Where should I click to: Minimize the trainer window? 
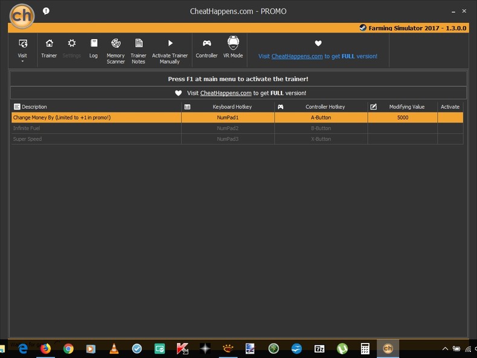[x=453, y=11]
